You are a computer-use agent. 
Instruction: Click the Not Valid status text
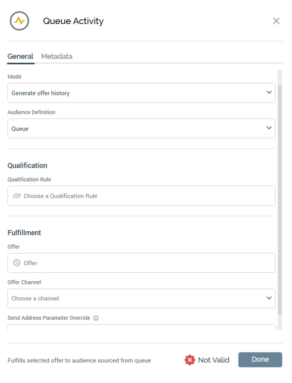coord(213,360)
